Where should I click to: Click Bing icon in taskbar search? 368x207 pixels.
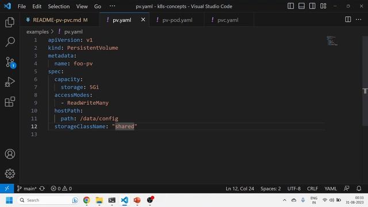point(75,200)
